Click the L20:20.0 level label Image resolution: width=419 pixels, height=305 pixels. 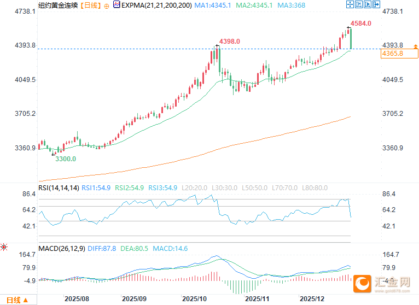[195, 187]
